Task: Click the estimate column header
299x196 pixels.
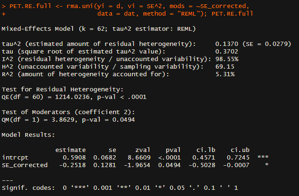Action: (x=71, y=150)
